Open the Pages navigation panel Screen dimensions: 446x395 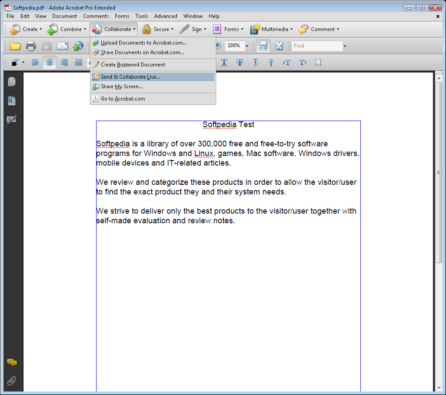tap(12, 82)
